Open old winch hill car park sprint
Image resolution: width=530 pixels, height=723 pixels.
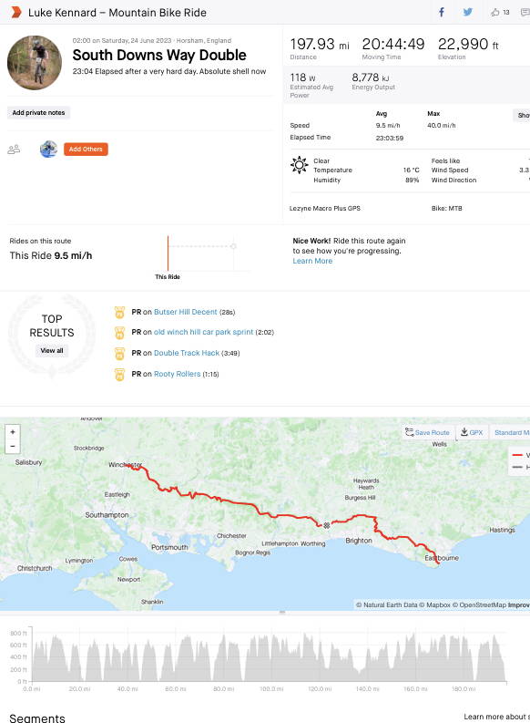pos(203,332)
